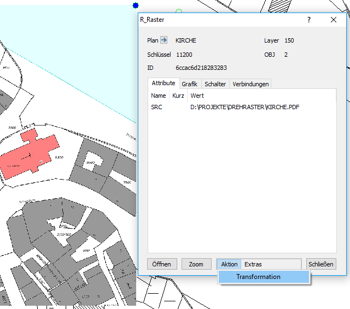This screenshot has height=309, width=350.
Task: Click the Wert column header
Action: (197, 96)
